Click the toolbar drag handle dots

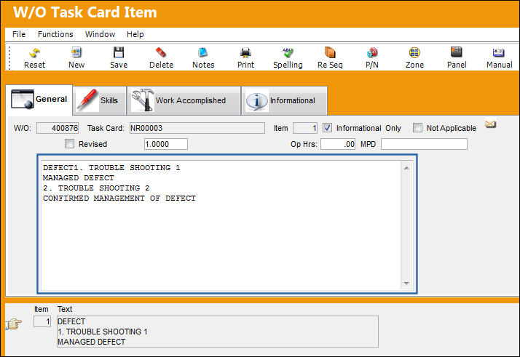[x=9, y=58]
